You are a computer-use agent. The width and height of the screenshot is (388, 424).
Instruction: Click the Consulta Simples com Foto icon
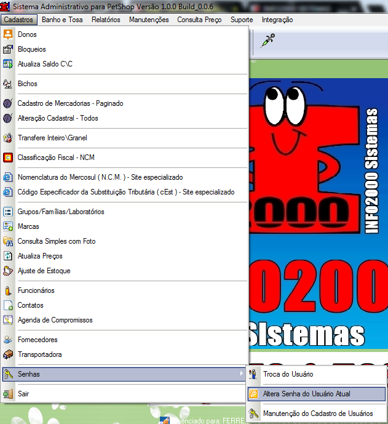(8, 241)
